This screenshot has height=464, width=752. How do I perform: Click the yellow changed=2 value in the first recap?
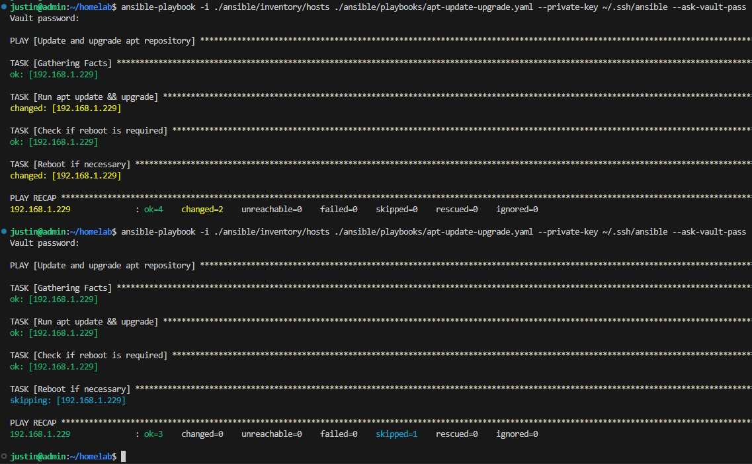[x=202, y=210]
